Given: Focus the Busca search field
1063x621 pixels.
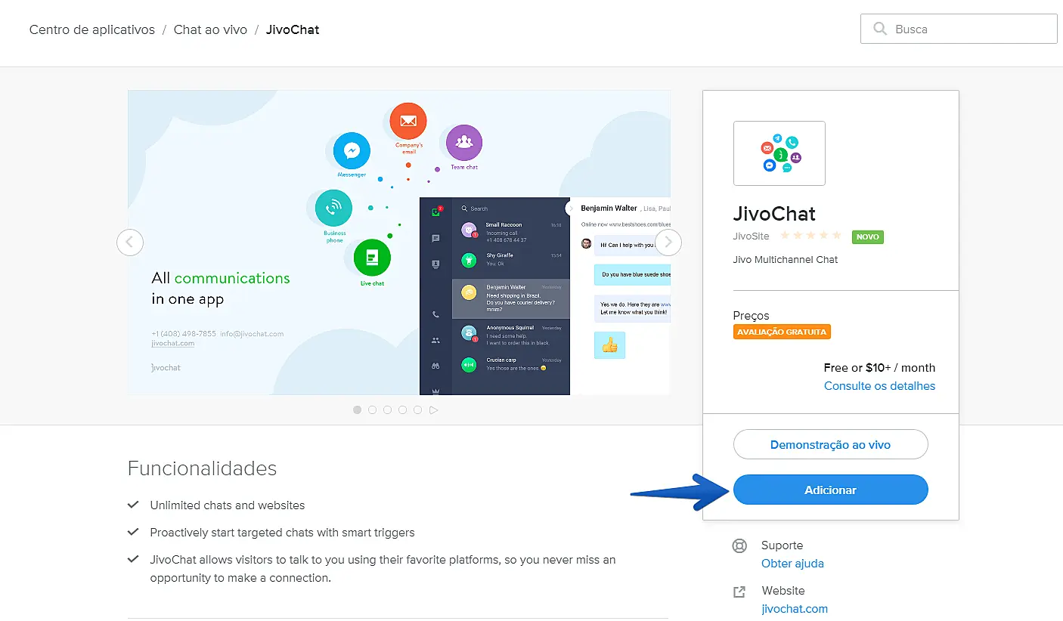Looking at the screenshot, I should pos(959,29).
